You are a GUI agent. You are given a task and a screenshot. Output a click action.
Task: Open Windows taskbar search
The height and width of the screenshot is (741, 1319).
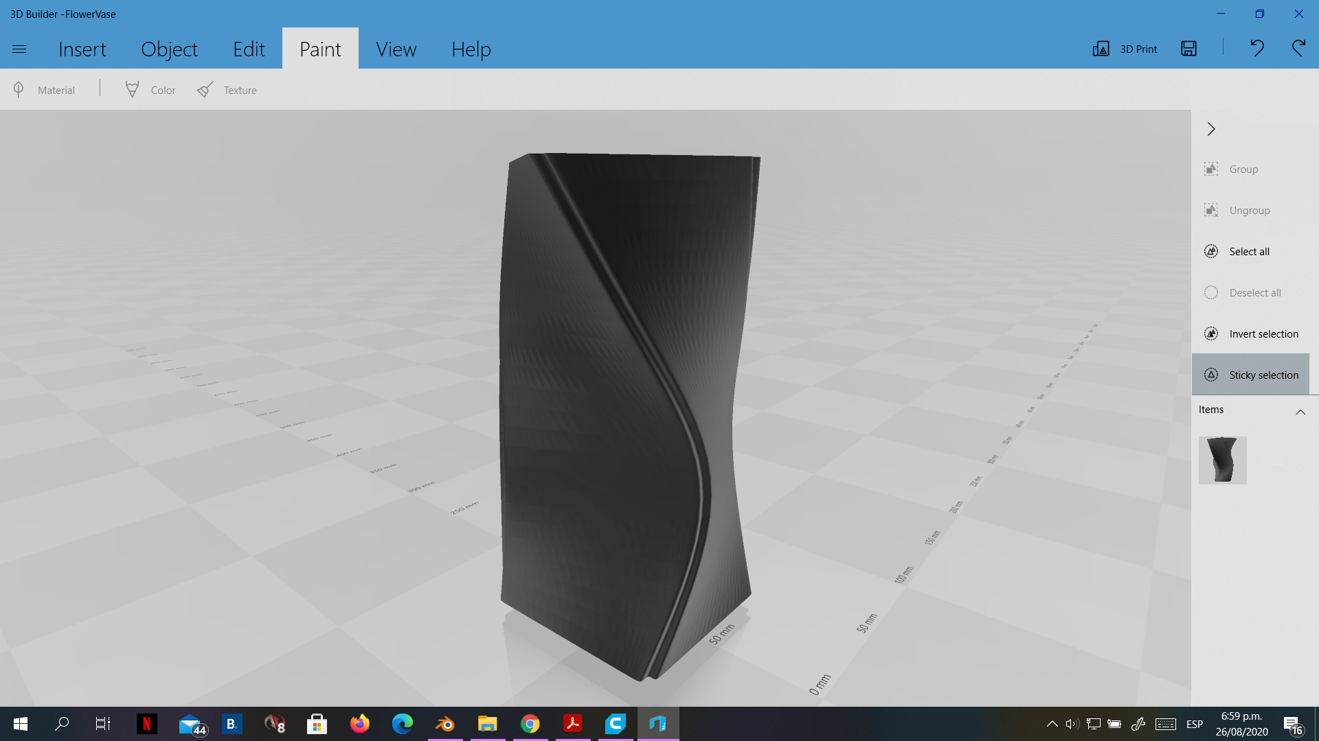[62, 724]
